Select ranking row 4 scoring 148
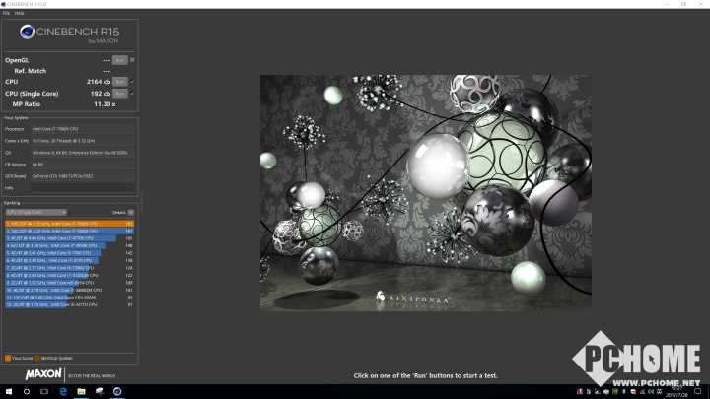Screen dimensions: 710x399 pos(70,245)
